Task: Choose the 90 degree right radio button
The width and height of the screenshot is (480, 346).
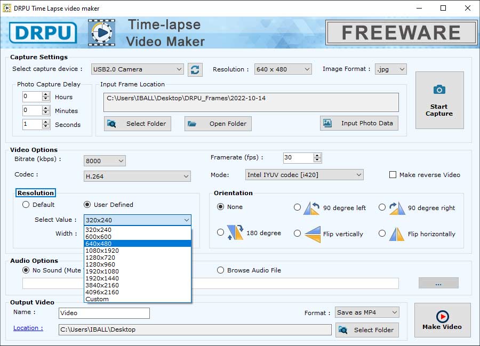Action: point(382,207)
